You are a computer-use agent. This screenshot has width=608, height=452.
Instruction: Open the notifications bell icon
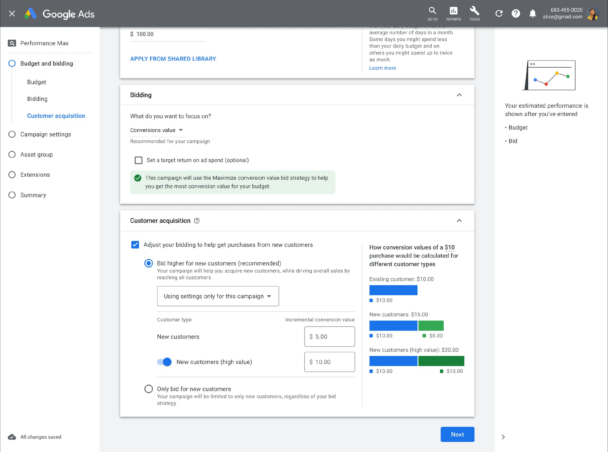(532, 13)
